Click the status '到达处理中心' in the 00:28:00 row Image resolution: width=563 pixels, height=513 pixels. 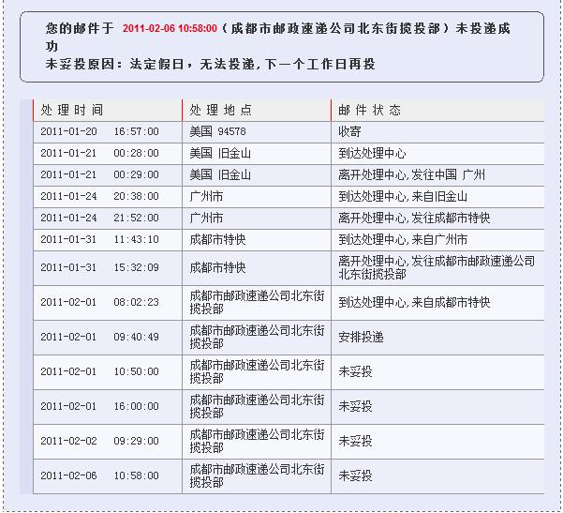tap(372, 153)
